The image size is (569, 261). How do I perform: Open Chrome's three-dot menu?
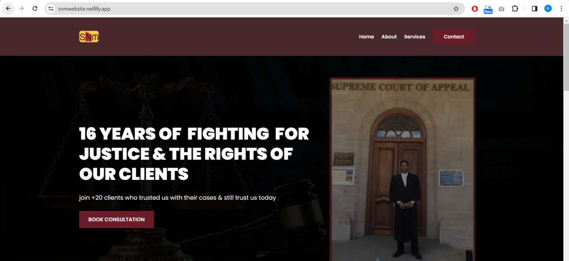[561, 8]
